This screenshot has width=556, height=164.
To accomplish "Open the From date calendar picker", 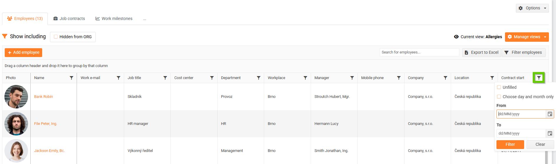I will [x=550, y=114].
